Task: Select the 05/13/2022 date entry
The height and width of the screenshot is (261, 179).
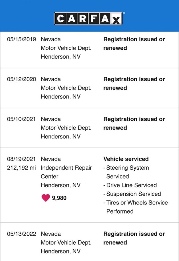Action: 21,234
